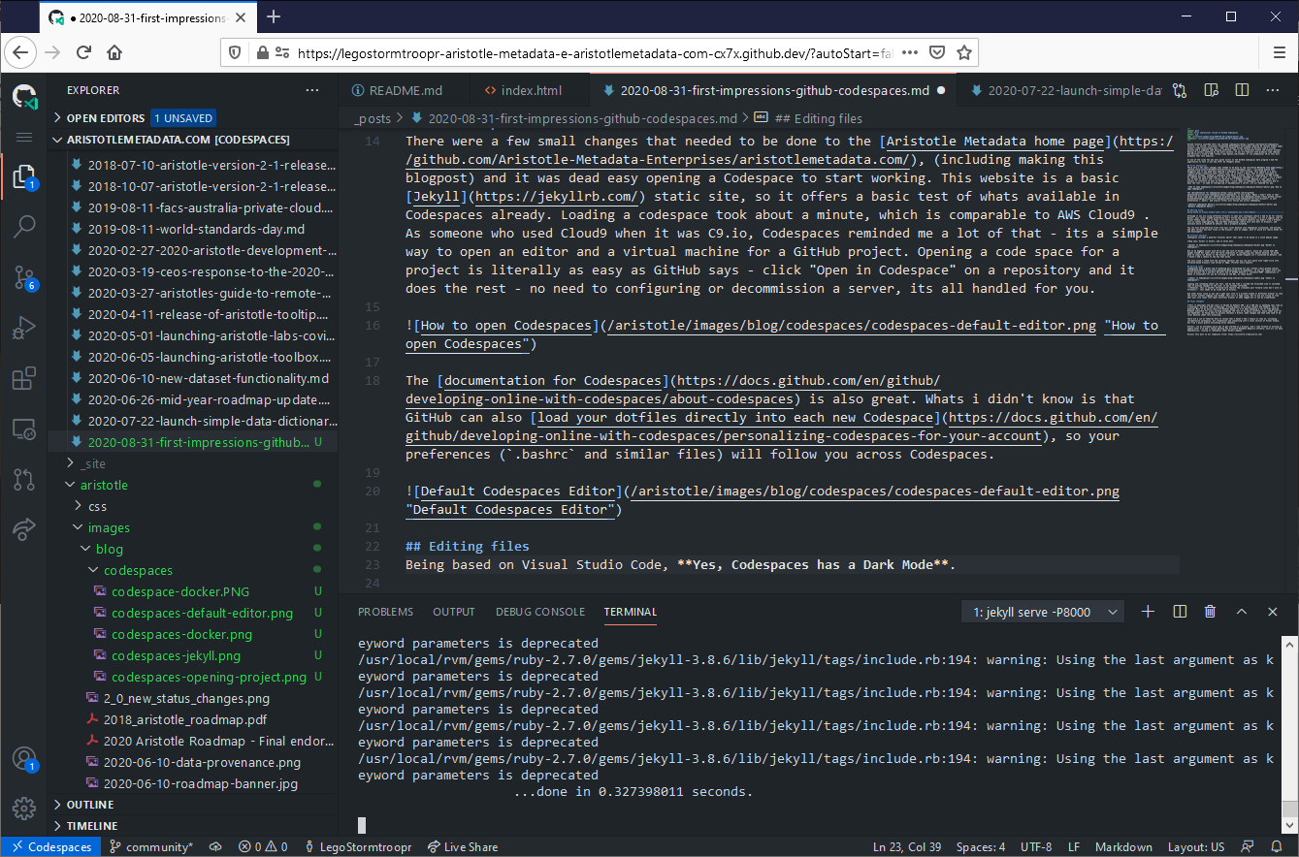Publish changes via cloud sync icon in status bar
1299x857 pixels.
(x=215, y=846)
